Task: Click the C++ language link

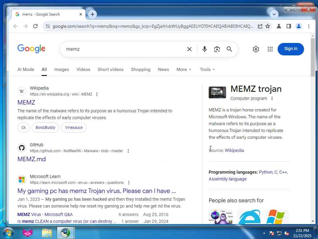Action: pos(283,172)
